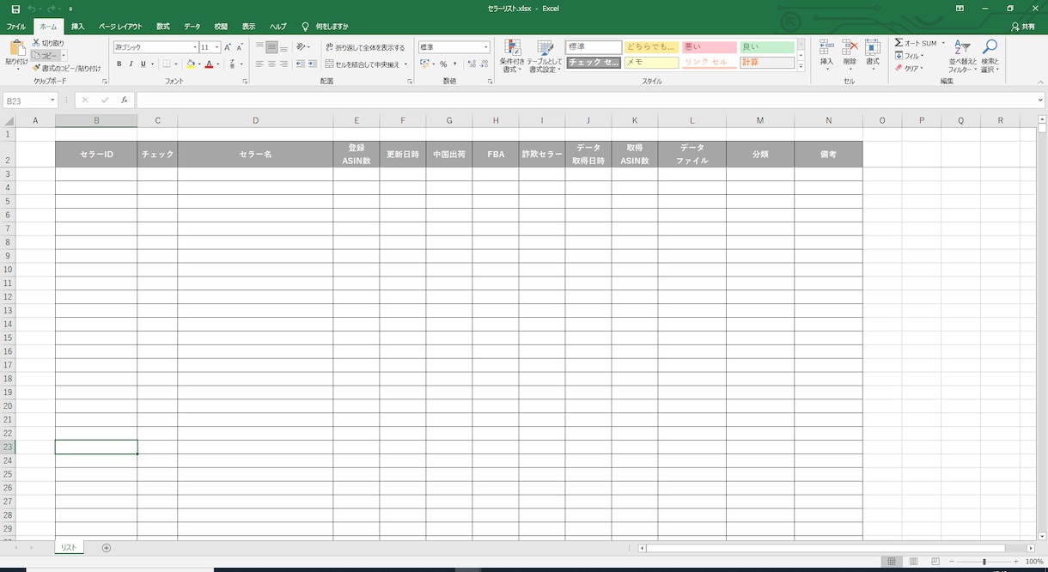Viewport: 1048px width, 572px height.
Task: Apply the 良い (Good) cell style
Action: coord(767,47)
